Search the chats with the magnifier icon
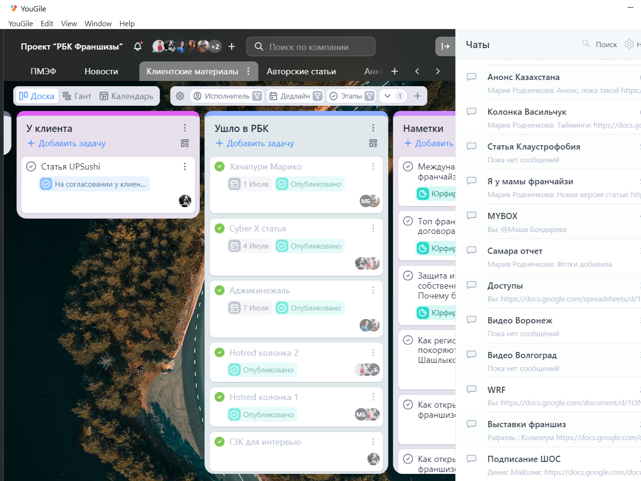The width and height of the screenshot is (641, 481). pyautogui.click(x=586, y=44)
